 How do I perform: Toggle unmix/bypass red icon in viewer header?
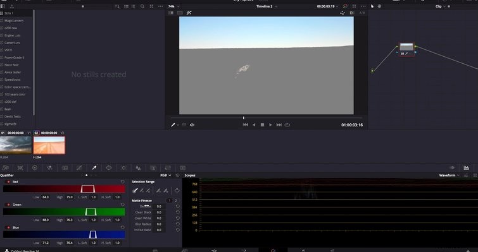click(x=345, y=6)
